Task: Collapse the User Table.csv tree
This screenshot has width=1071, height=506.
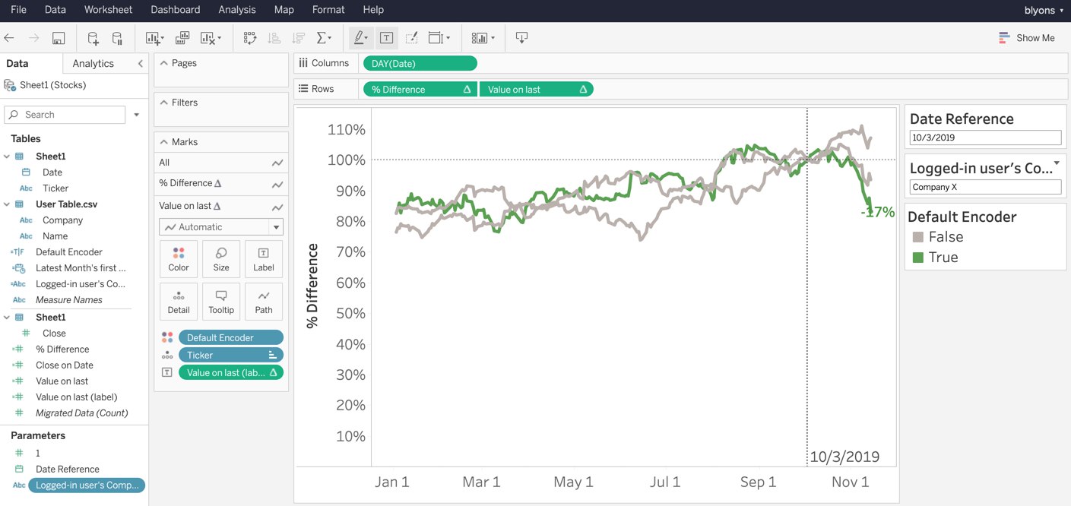Action: click(x=7, y=204)
